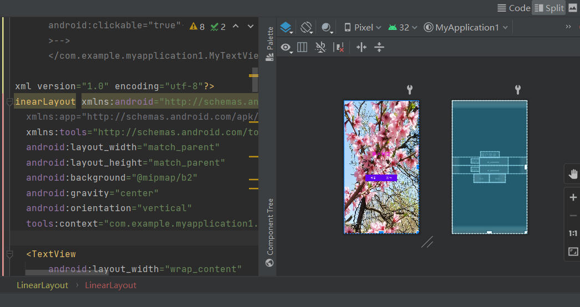Toggle the autoconnect magnet icon
This screenshot has height=307, width=580.
[x=320, y=47]
